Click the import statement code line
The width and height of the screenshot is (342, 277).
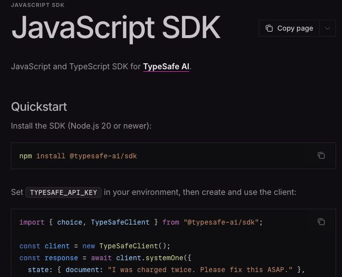pyautogui.click(x=141, y=222)
